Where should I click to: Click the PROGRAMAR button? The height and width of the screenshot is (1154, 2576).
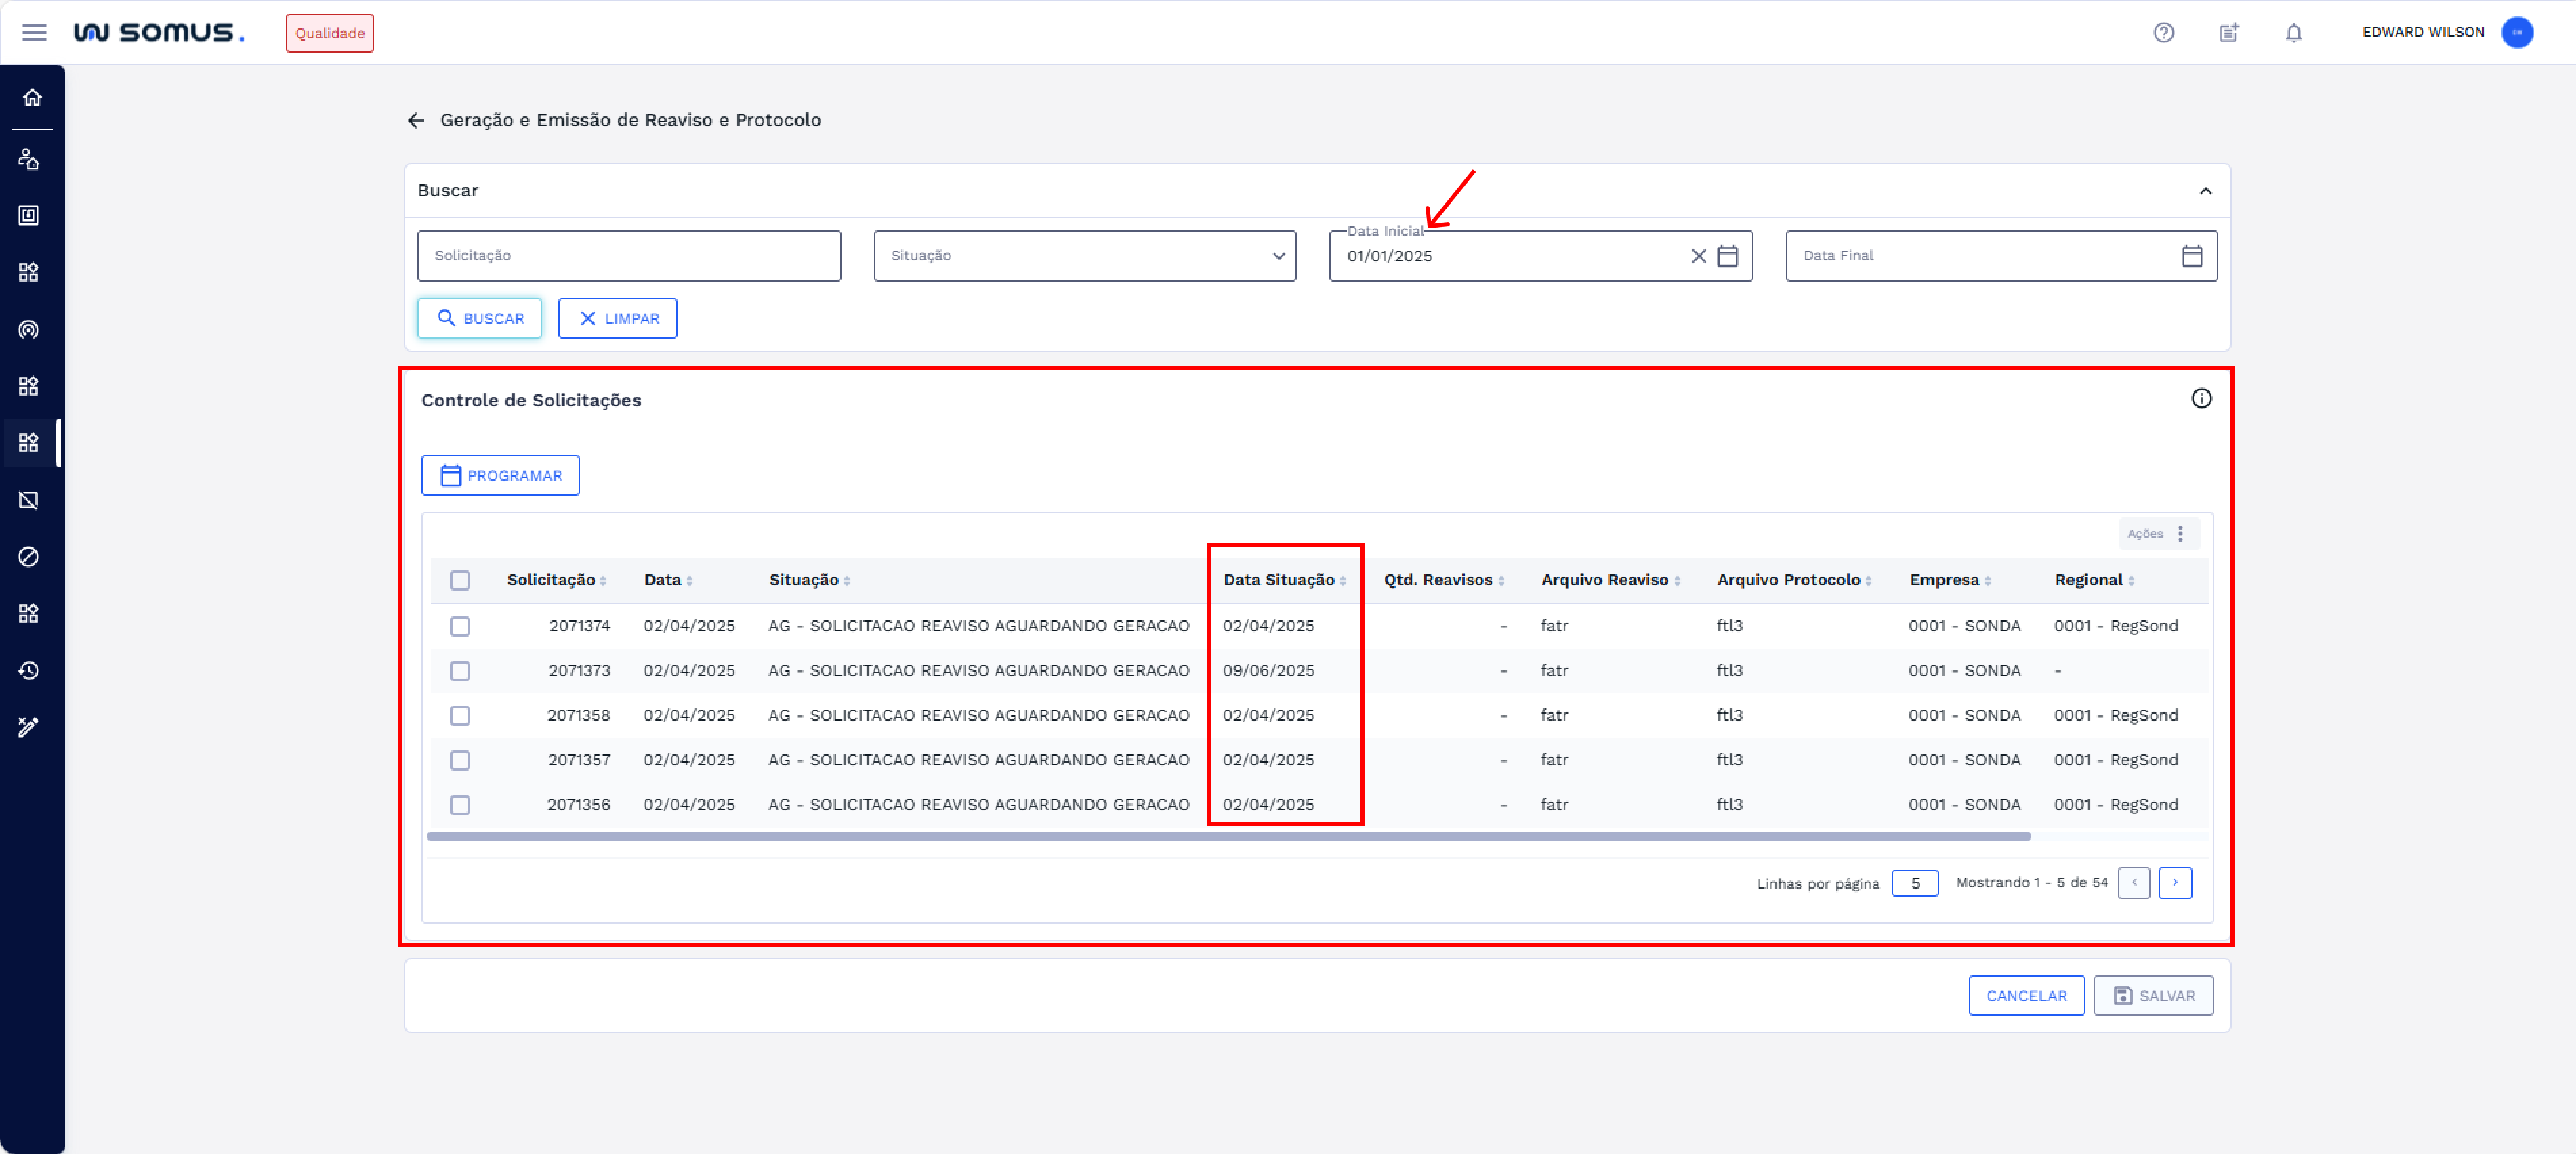[500, 475]
